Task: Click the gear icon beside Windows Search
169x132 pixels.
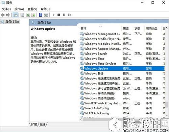Action: [x=82, y=53]
